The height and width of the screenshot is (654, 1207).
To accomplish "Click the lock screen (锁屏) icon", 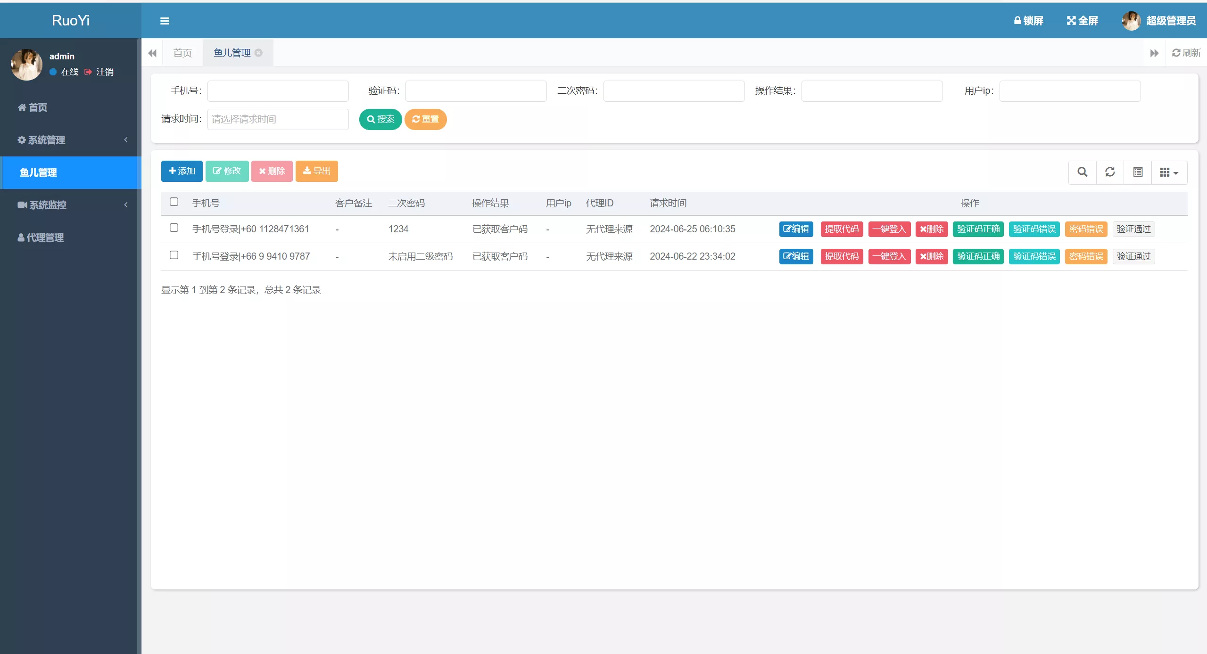I will click(x=1028, y=21).
